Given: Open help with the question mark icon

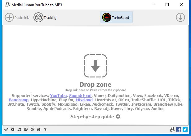Looking at the screenshot, I should tap(45, 129).
